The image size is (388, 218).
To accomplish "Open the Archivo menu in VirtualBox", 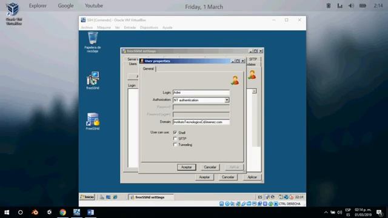I will (87, 27).
